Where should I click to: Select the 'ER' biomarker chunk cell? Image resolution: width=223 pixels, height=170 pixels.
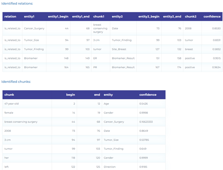[x=95, y=58]
